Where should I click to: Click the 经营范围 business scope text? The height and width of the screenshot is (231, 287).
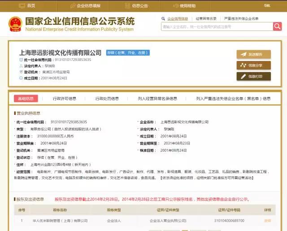[x=142, y=174]
